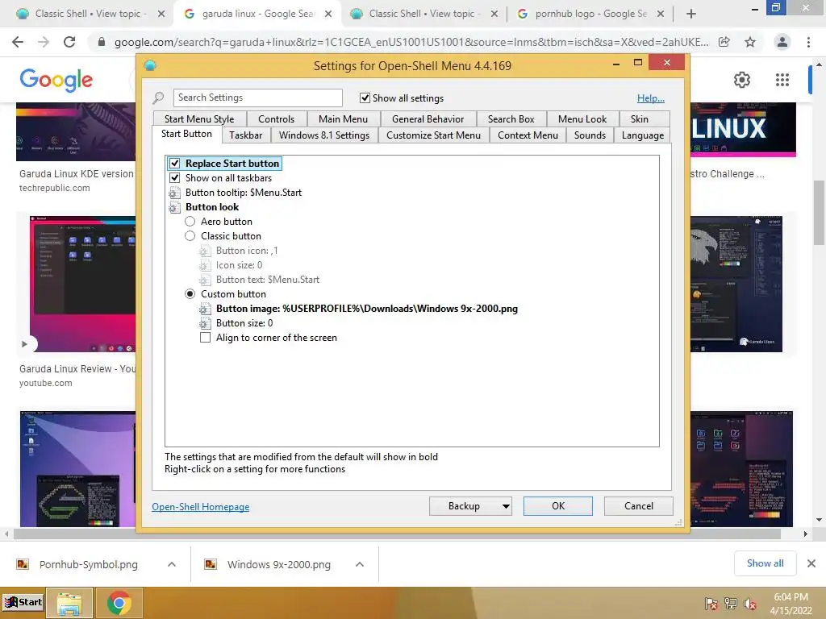This screenshot has height=619, width=826.
Task: Open the Main Menu tab
Action: tap(343, 119)
